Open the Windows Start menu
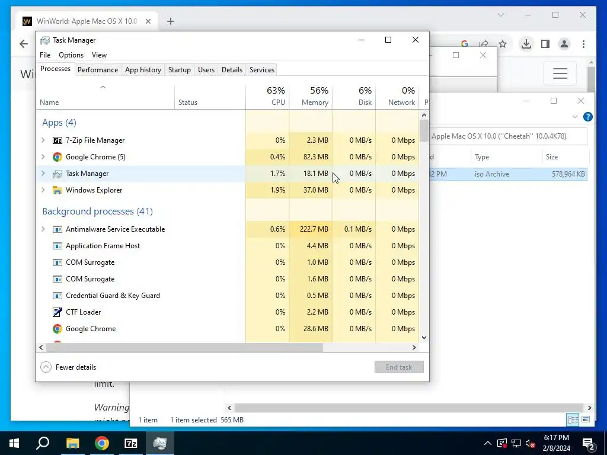This screenshot has width=607, height=455. click(x=14, y=443)
